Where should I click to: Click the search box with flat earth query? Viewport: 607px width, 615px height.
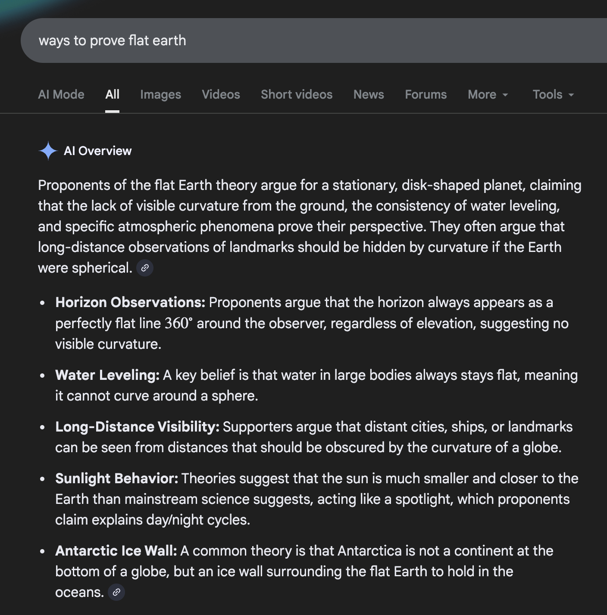coord(302,40)
